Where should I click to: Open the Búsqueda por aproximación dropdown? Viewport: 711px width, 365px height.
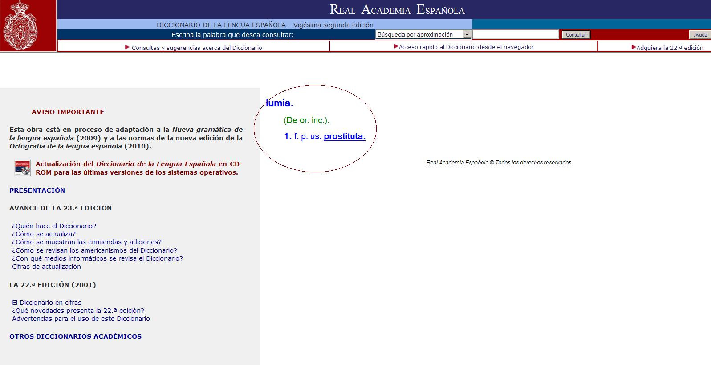point(423,35)
